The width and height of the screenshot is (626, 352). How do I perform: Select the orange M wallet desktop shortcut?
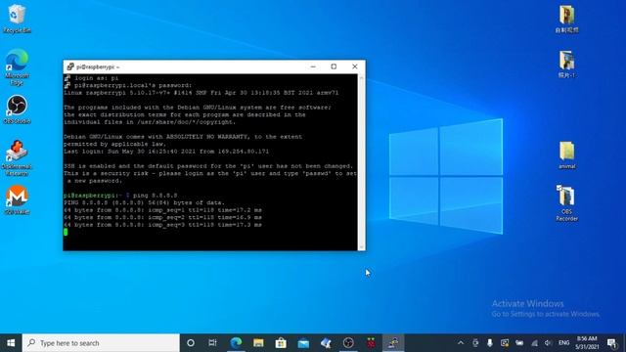pos(17,199)
